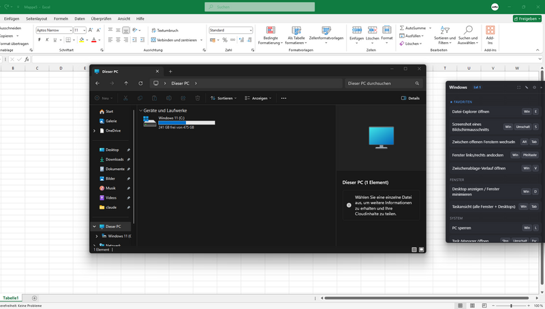This screenshot has height=309, width=545.
Task: Click Datei-Explorer öffnen shortcut entry
Action: [494, 112]
